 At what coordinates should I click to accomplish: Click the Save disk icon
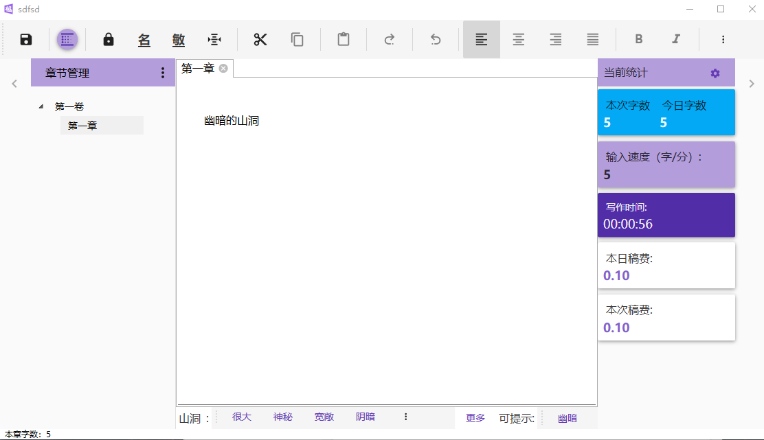tap(26, 39)
